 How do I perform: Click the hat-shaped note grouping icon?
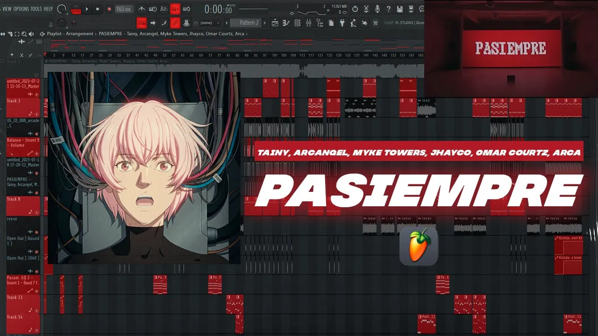click(186, 22)
